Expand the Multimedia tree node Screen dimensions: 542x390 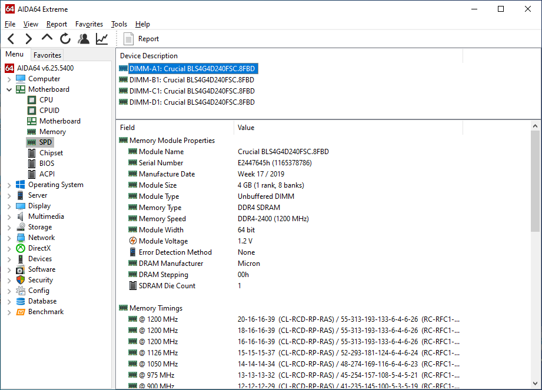point(9,217)
